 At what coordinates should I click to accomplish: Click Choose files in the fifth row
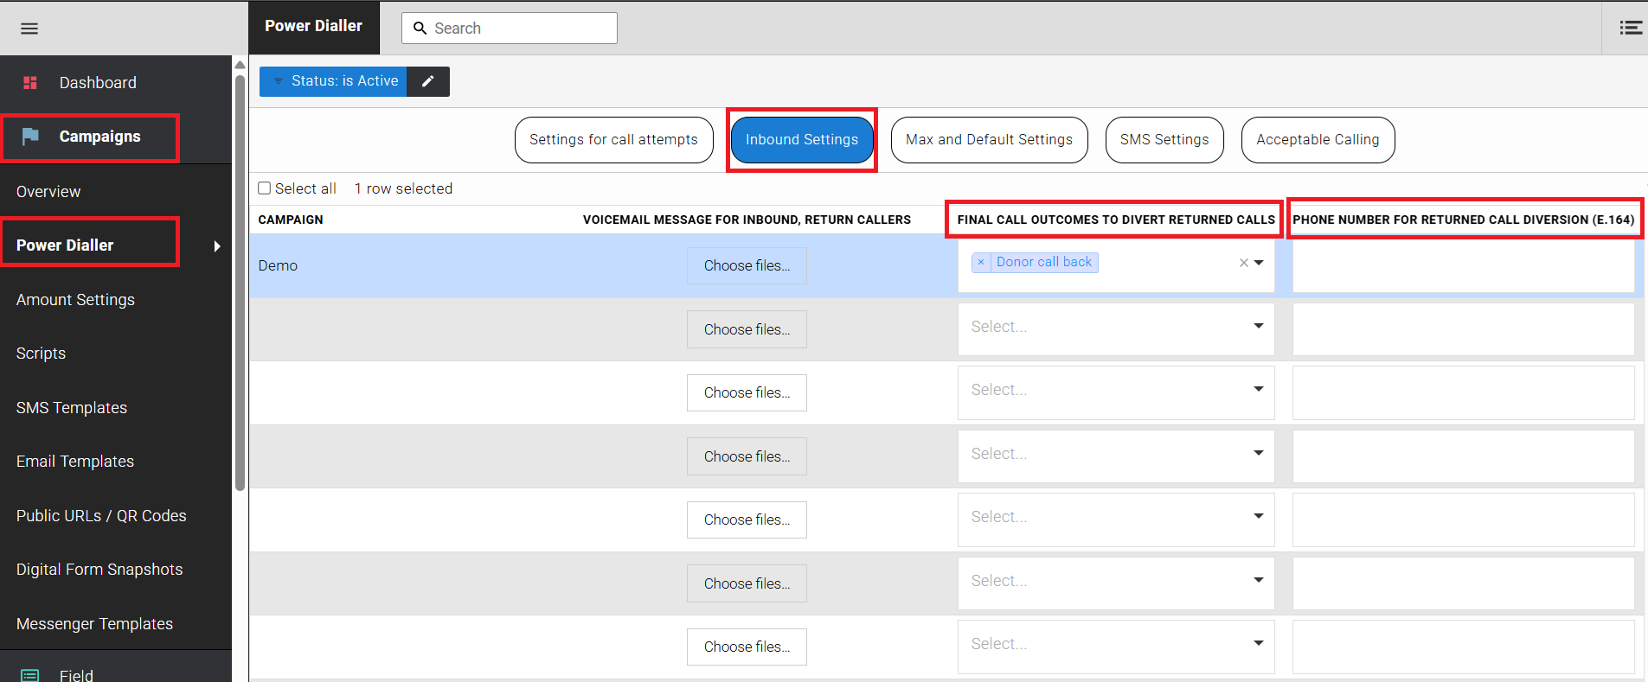tap(747, 520)
